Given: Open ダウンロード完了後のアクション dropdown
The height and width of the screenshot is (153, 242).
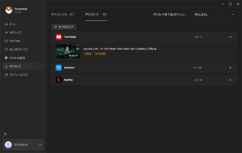Looking at the screenshot, I should pyautogui.click(x=214, y=15).
